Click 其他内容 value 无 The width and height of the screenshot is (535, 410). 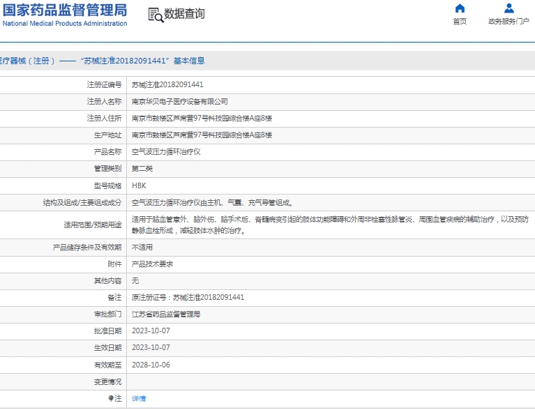135,281
